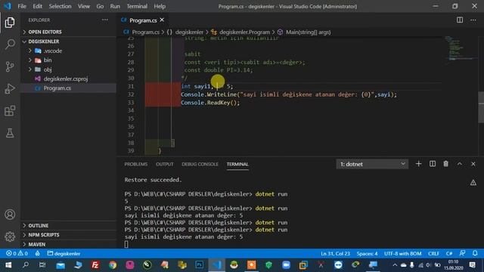The image size is (484, 272).
Task: Open Google Chrome from the taskbar
Action: [x=113, y=265]
